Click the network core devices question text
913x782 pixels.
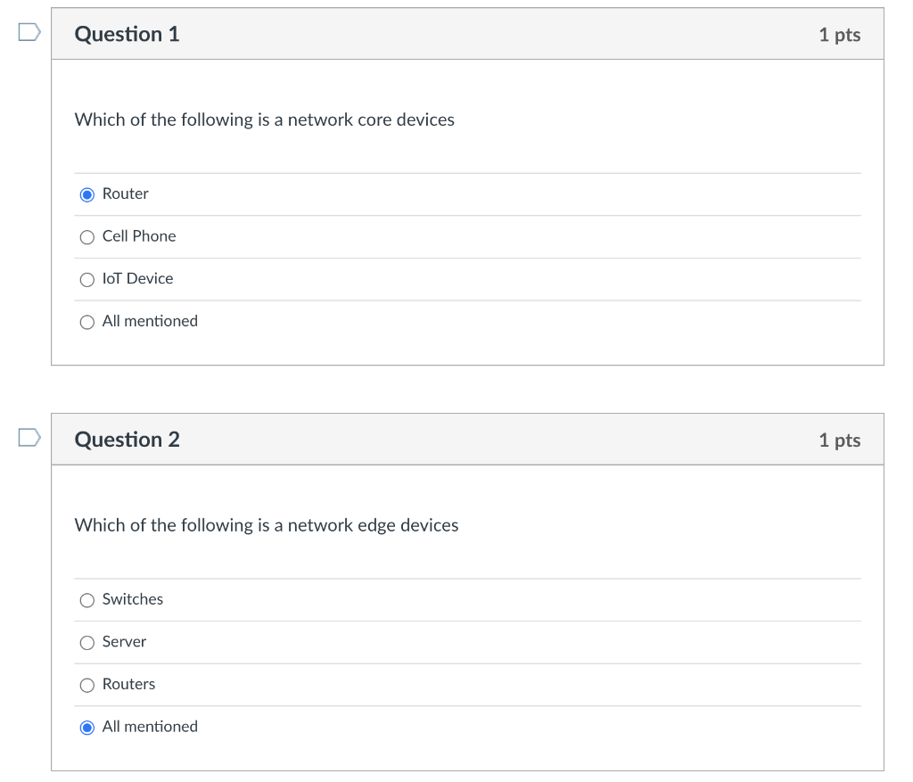tap(265, 119)
